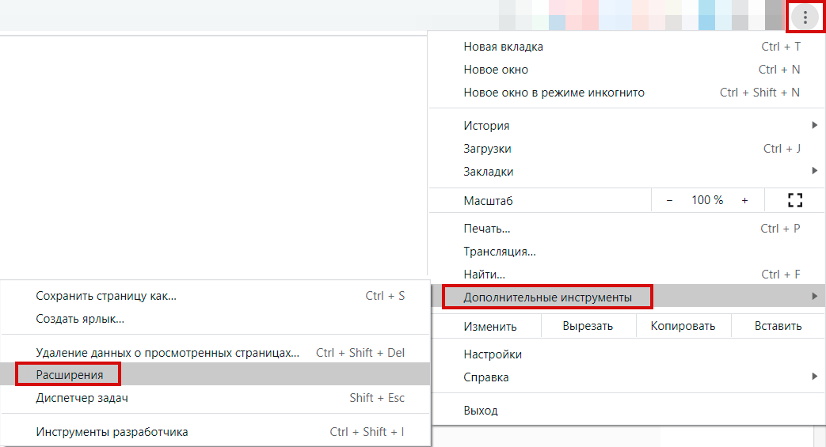Choose Найти... menu entry
This screenshot has width=826, height=447.
pyautogui.click(x=627, y=275)
